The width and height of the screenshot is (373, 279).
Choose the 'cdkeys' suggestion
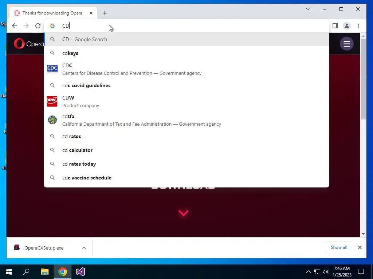(x=186, y=53)
